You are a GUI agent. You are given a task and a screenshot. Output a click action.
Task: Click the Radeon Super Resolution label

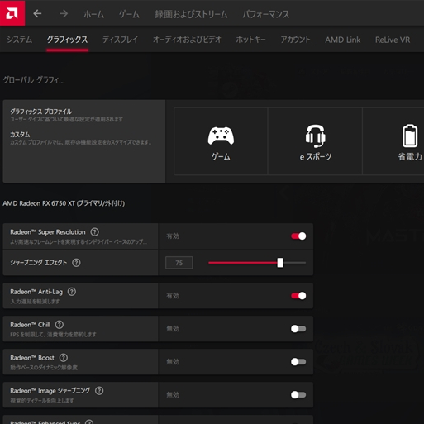(x=48, y=232)
